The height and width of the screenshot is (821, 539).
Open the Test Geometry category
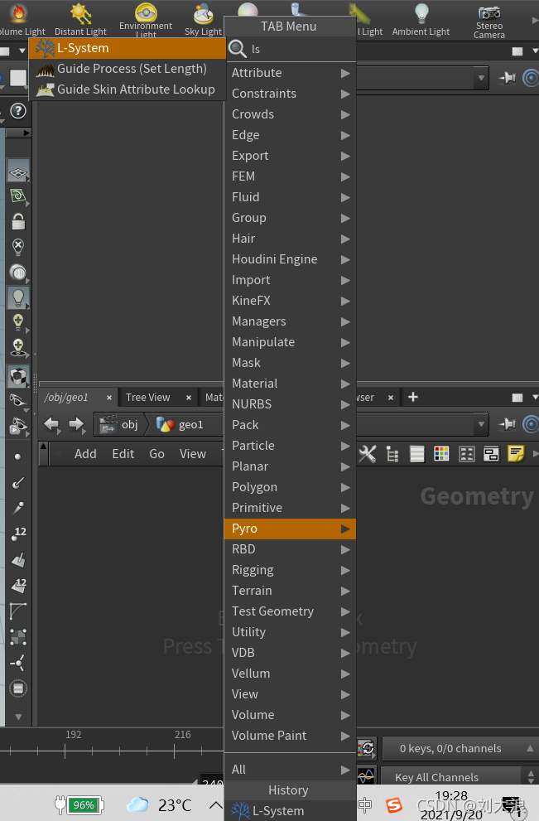[x=290, y=611]
